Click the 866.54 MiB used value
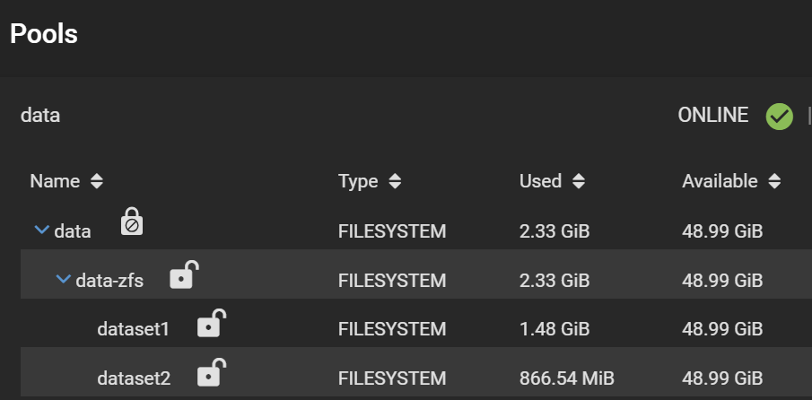The width and height of the screenshot is (812, 400). tap(566, 378)
